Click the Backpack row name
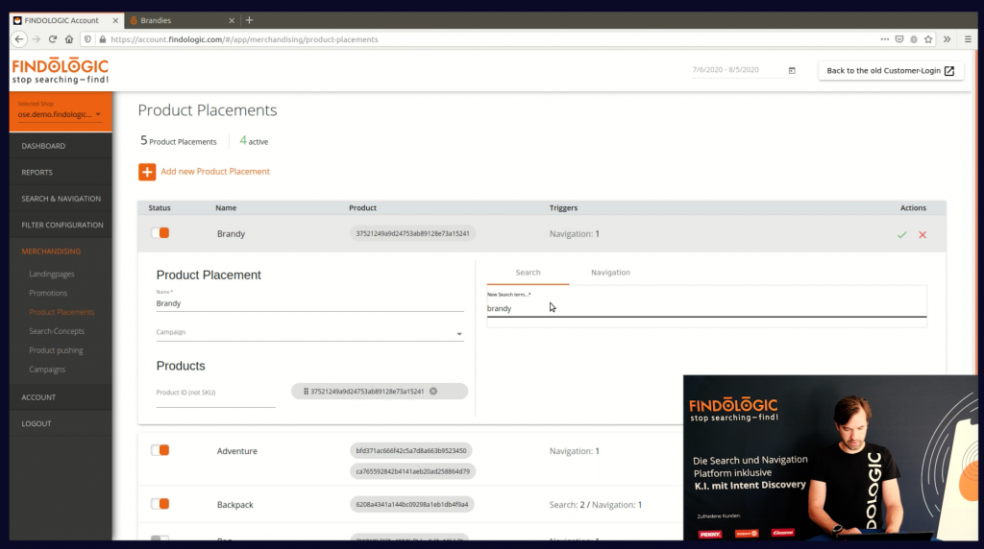The width and height of the screenshot is (984, 549). coord(234,505)
